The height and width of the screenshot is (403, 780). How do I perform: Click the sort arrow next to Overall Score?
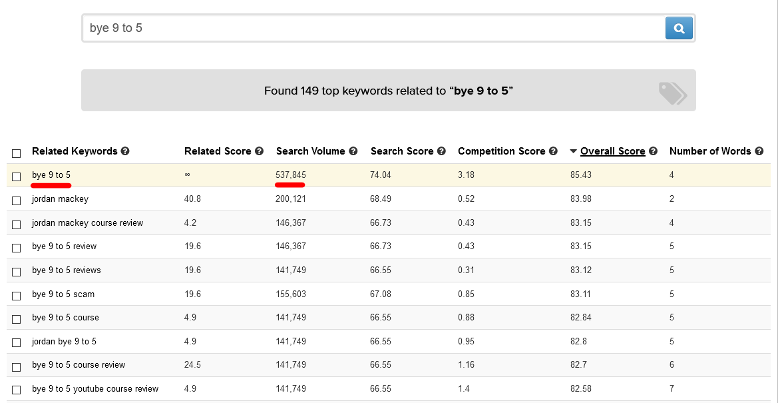(x=574, y=151)
